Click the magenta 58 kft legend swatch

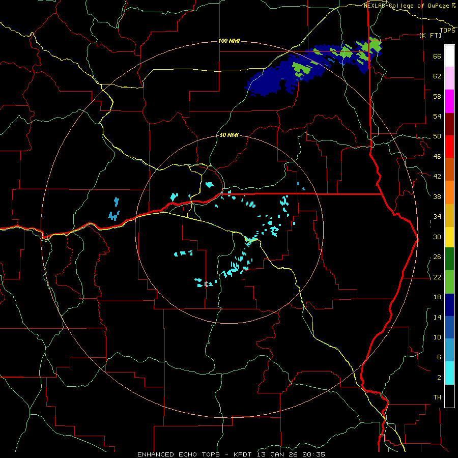449,101
